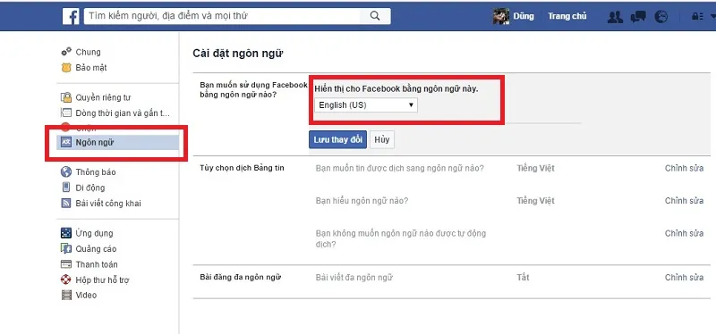Image resolution: width=716 pixels, height=334 pixels.
Task: Open Thông báo settings
Action: pyautogui.click(x=96, y=171)
